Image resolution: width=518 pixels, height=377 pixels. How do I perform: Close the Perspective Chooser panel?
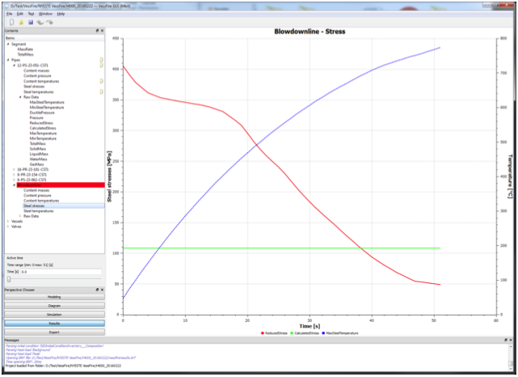click(x=102, y=290)
